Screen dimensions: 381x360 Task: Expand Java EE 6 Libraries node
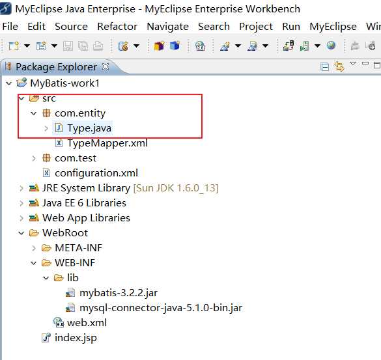(x=21, y=203)
